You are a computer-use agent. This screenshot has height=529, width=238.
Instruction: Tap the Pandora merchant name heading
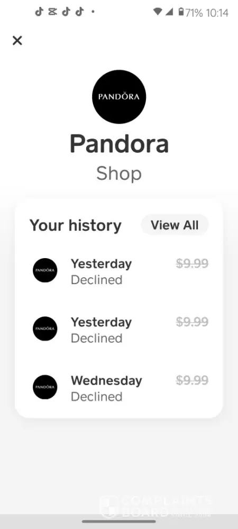pos(119,143)
